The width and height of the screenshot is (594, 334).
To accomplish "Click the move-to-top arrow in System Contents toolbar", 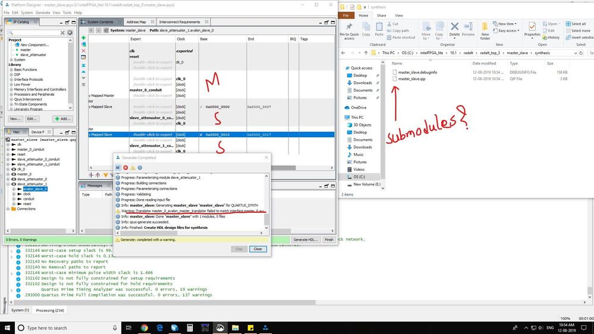I will [83, 65].
